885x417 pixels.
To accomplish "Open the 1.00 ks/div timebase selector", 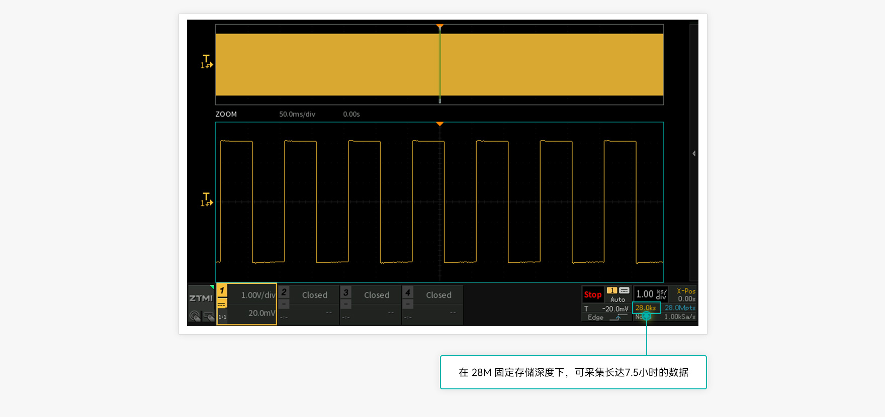I will click(x=651, y=294).
